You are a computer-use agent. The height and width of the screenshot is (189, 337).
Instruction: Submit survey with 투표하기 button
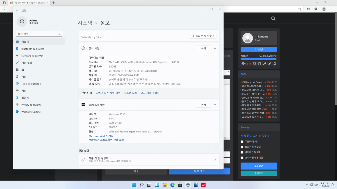tap(259, 166)
